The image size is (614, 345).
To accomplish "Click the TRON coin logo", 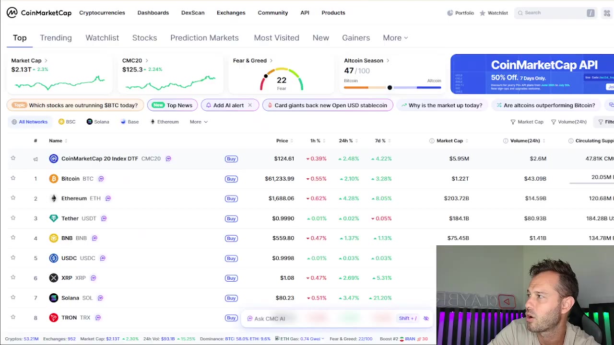I will tap(54, 318).
